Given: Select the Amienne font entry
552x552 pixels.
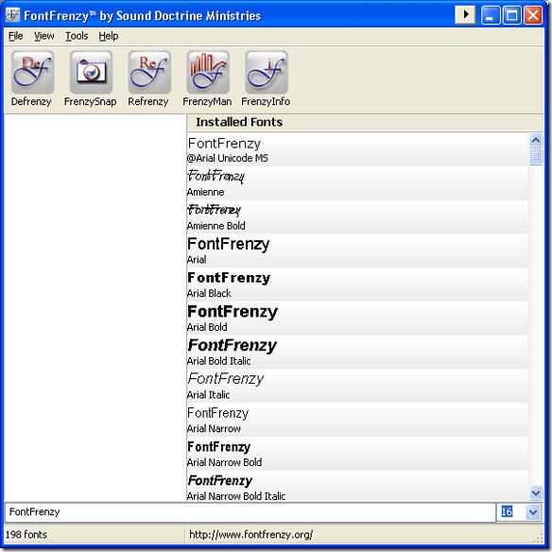Looking at the screenshot, I should coord(357,183).
